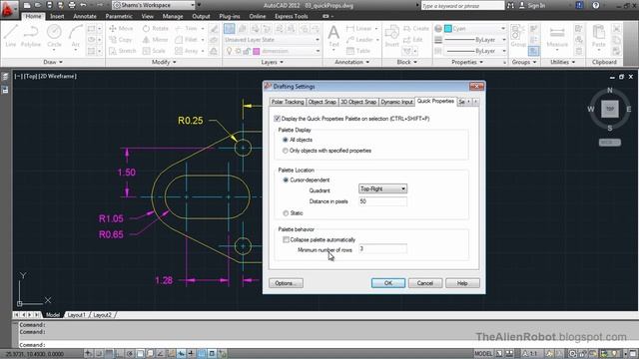
Task: Switch to the Object Snap tab
Action: [321, 102]
